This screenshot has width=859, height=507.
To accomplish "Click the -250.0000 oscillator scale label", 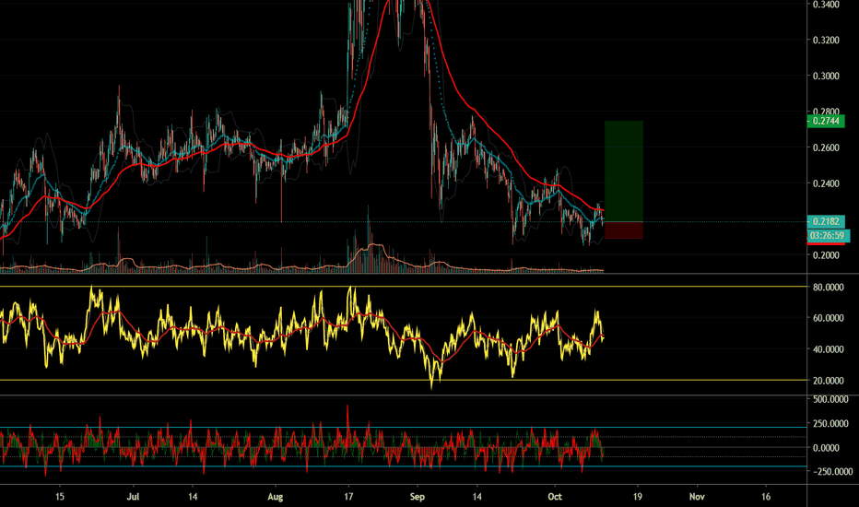I will [x=831, y=472].
